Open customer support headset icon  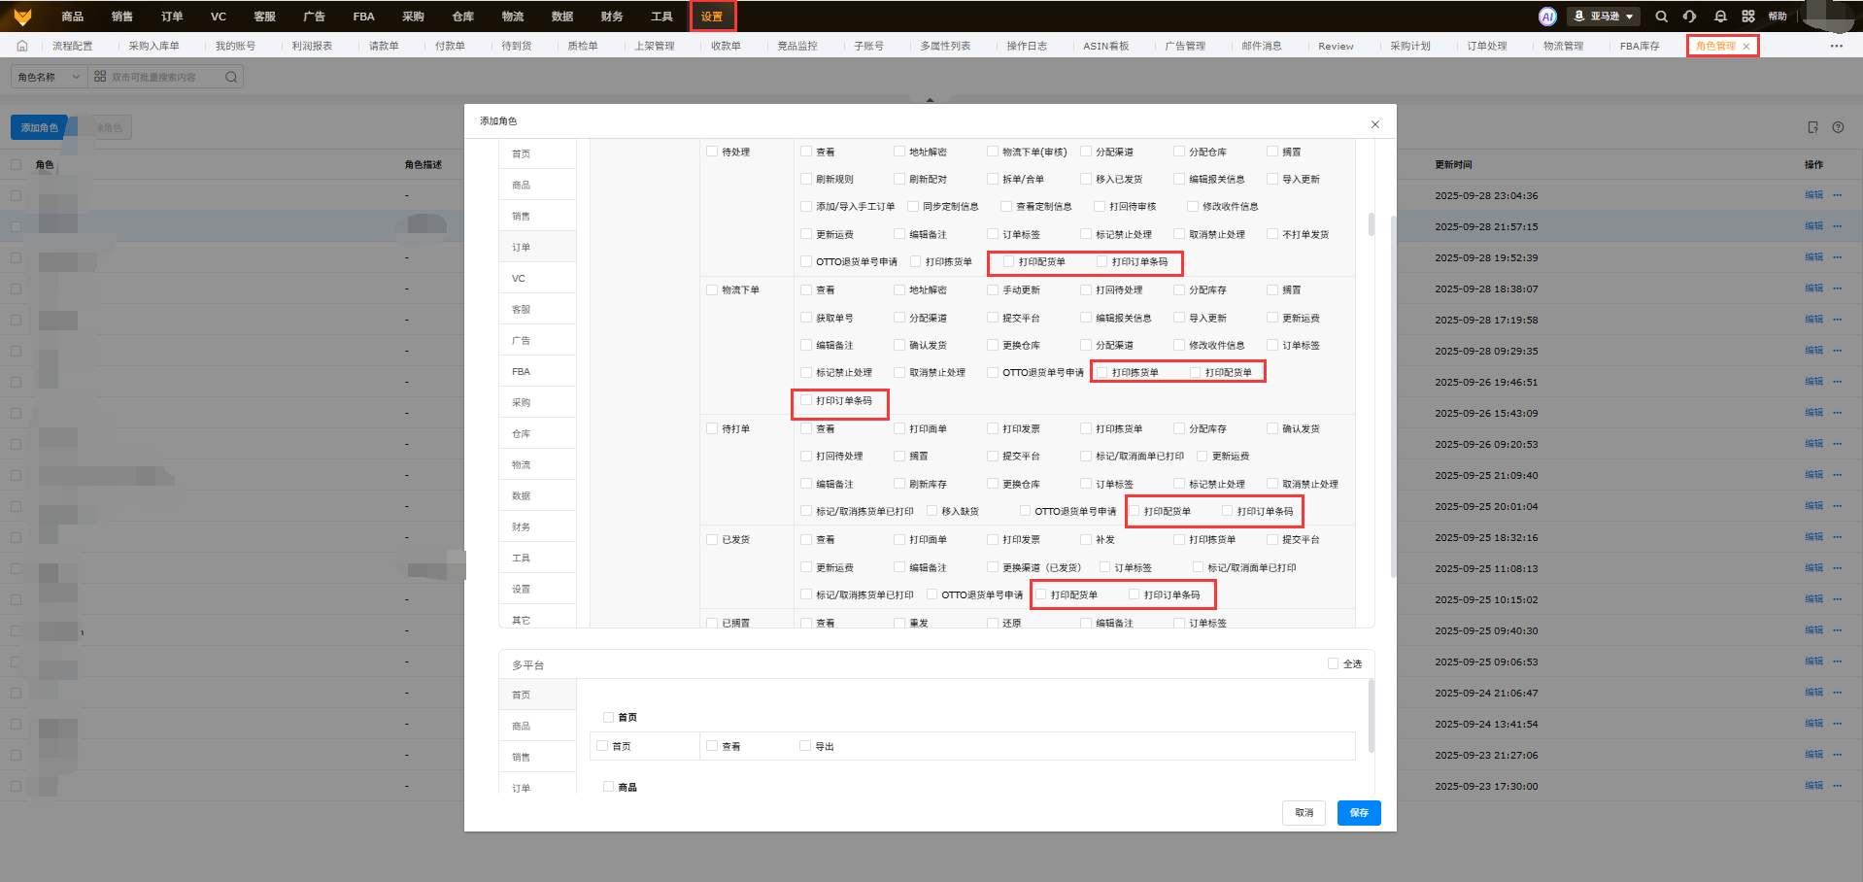tap(1690, 17)
